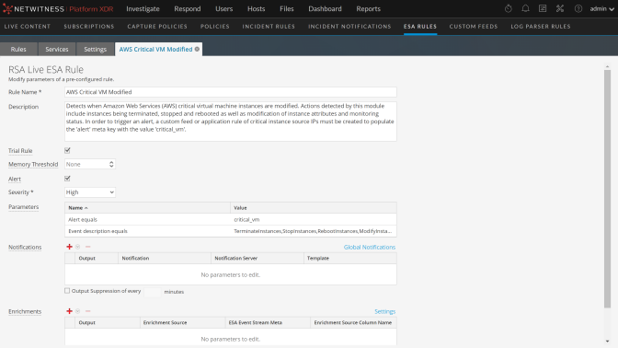Go to Incident Notifications section
618x348 pixels.
pyautogui.click(x=349, y=27)
